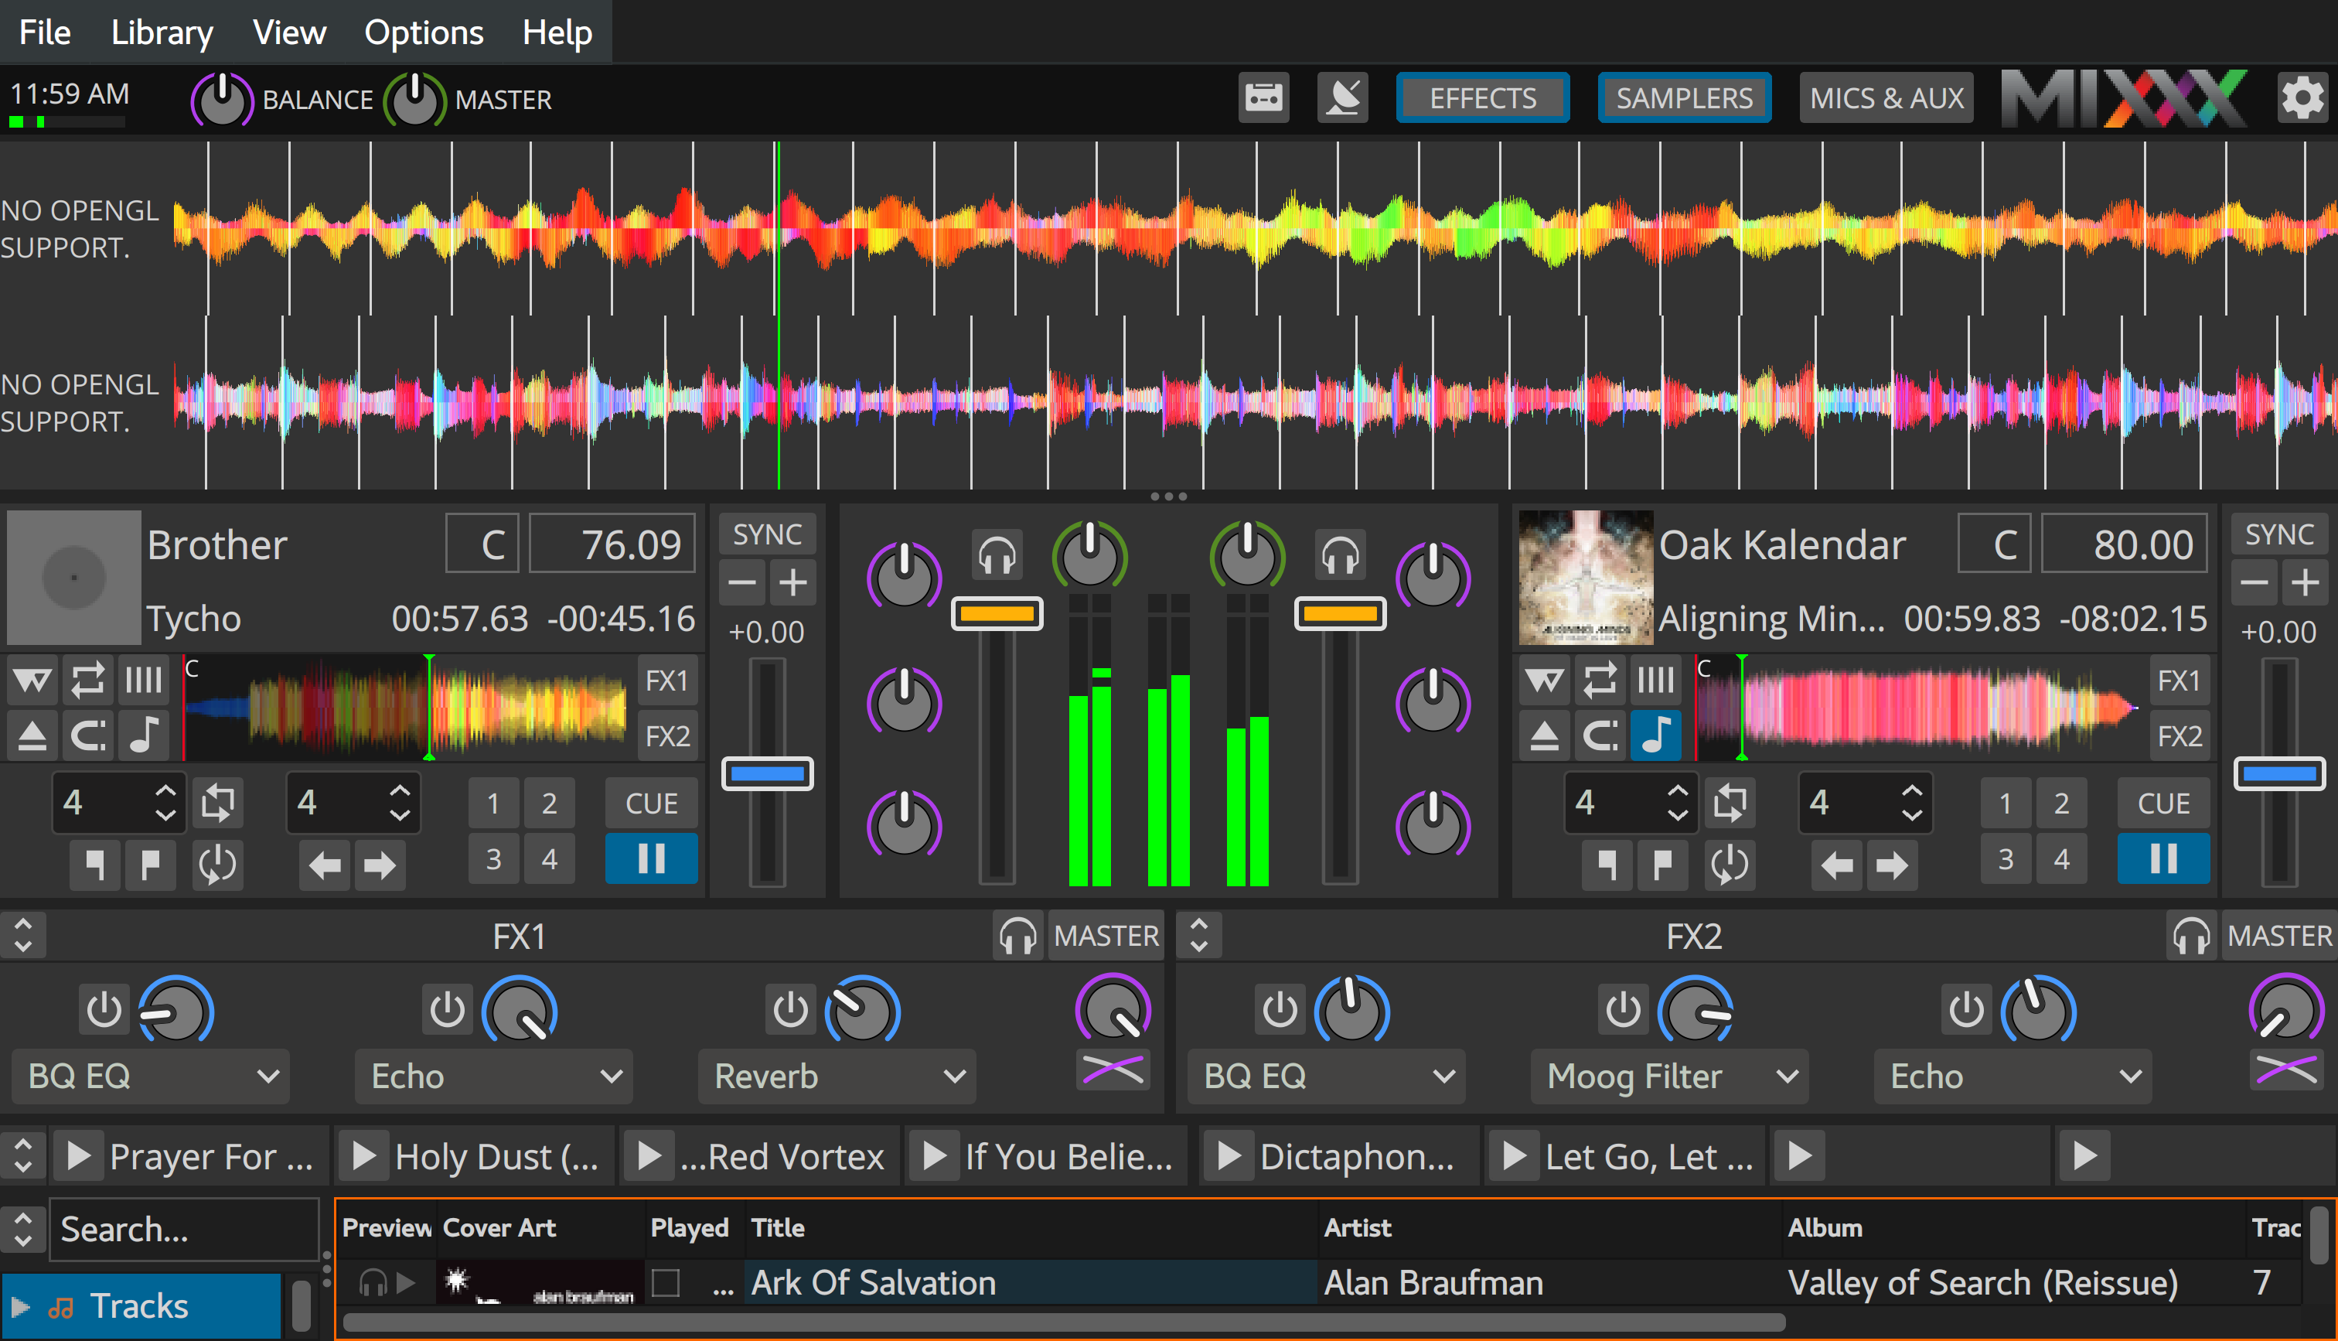This screenshot has width=2338, height=1341.
Task: Hide the SAMPLERS section
Action: click(1685, 97)
